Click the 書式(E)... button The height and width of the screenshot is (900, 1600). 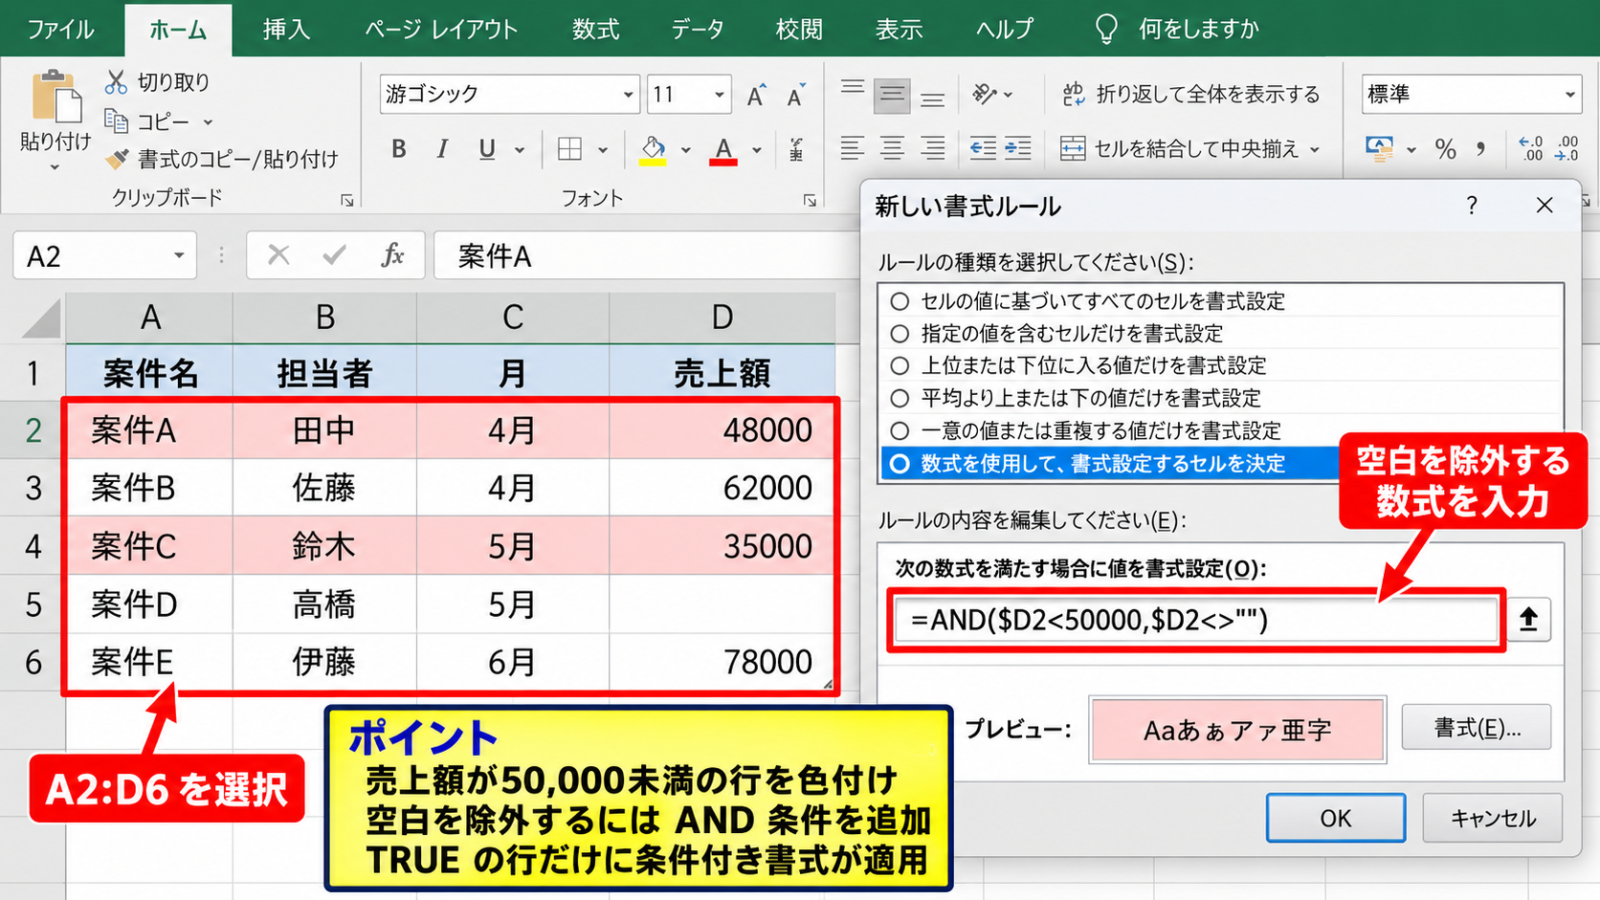(1477, 729)
